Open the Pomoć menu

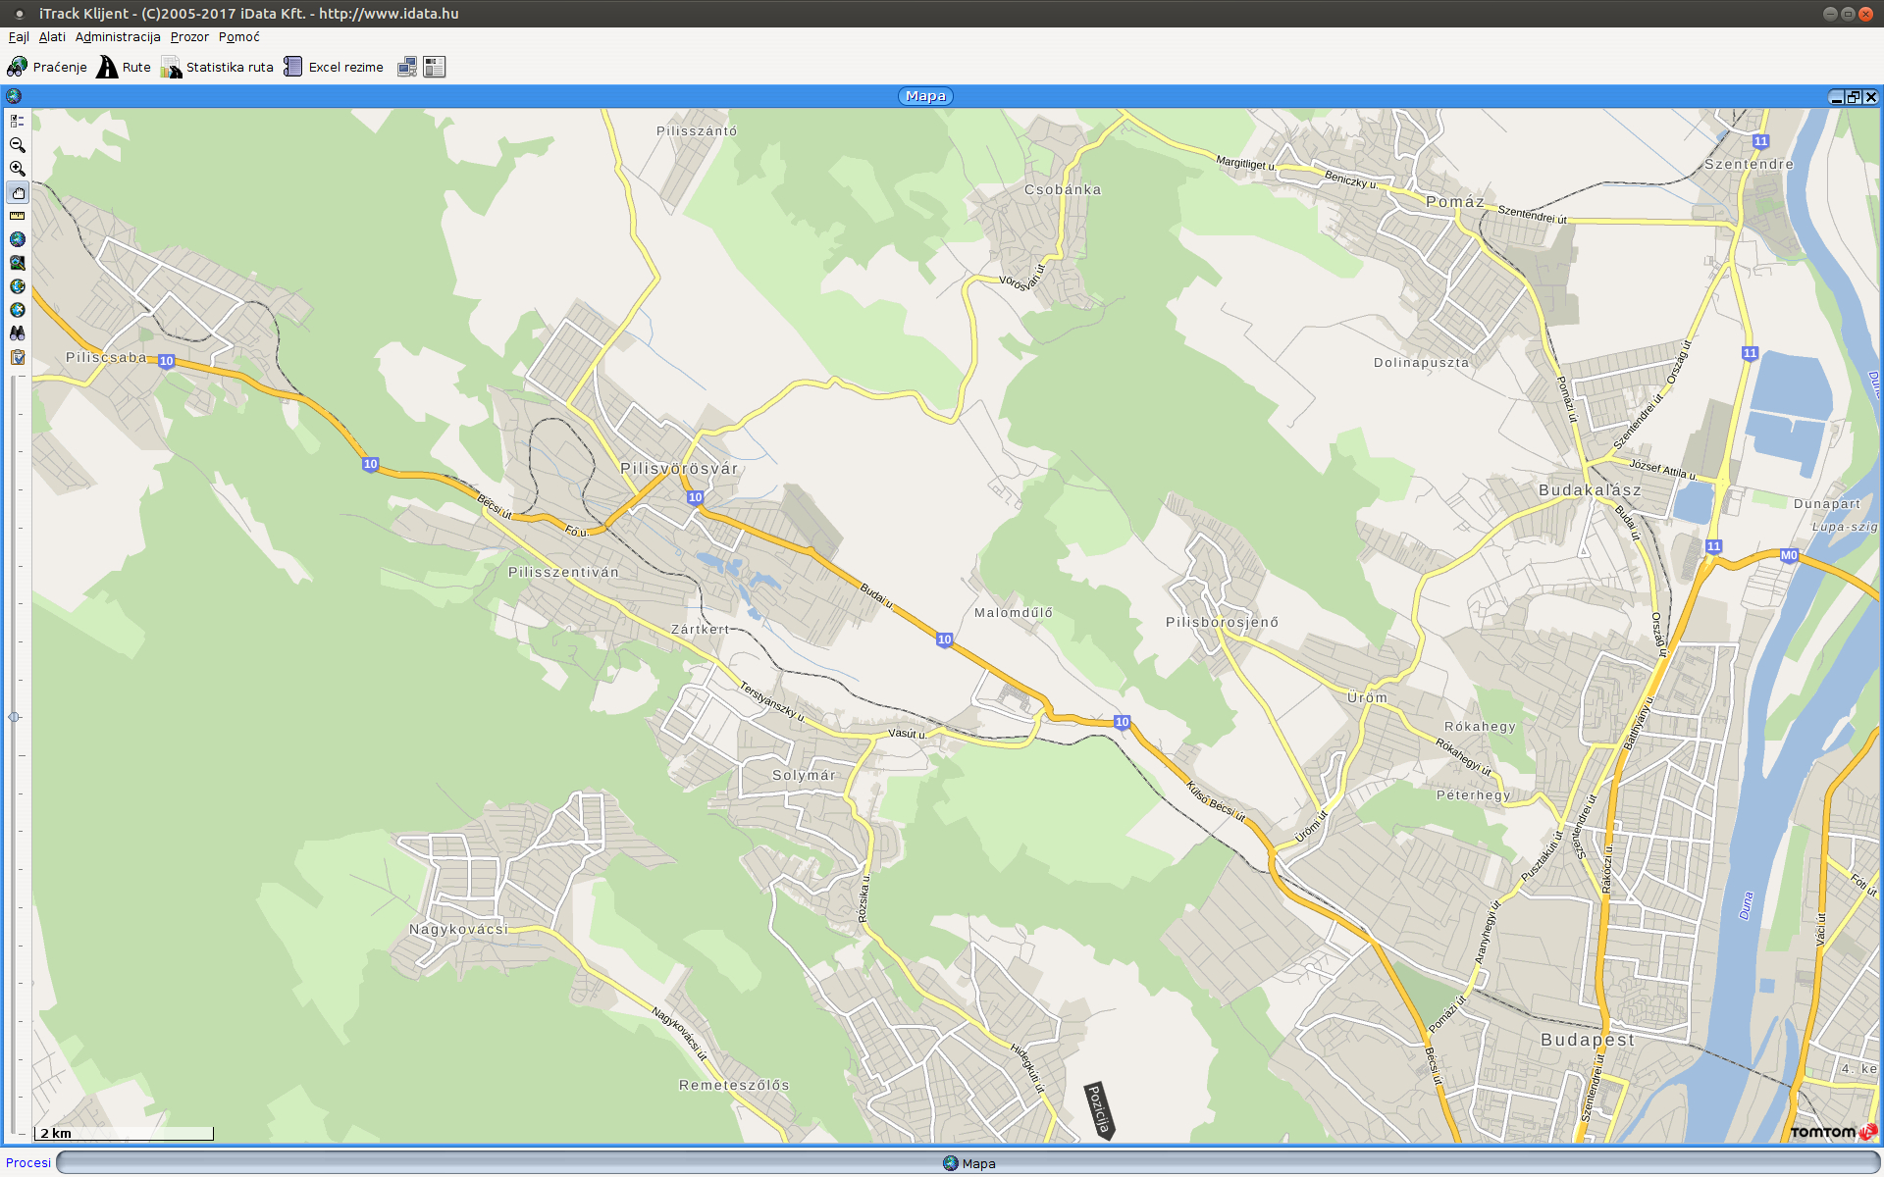237,36
